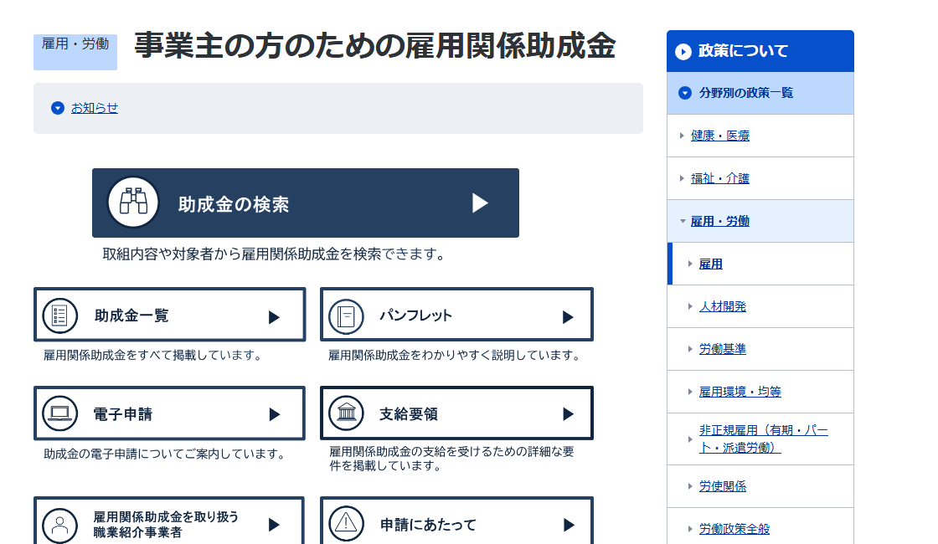Go to 電子申請 page
This screenshot has width=938, height=544.
(169, 413)
